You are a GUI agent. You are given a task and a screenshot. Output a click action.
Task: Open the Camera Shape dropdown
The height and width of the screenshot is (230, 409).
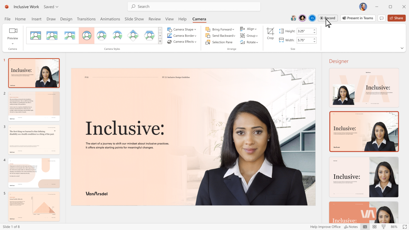pos(182,29)
